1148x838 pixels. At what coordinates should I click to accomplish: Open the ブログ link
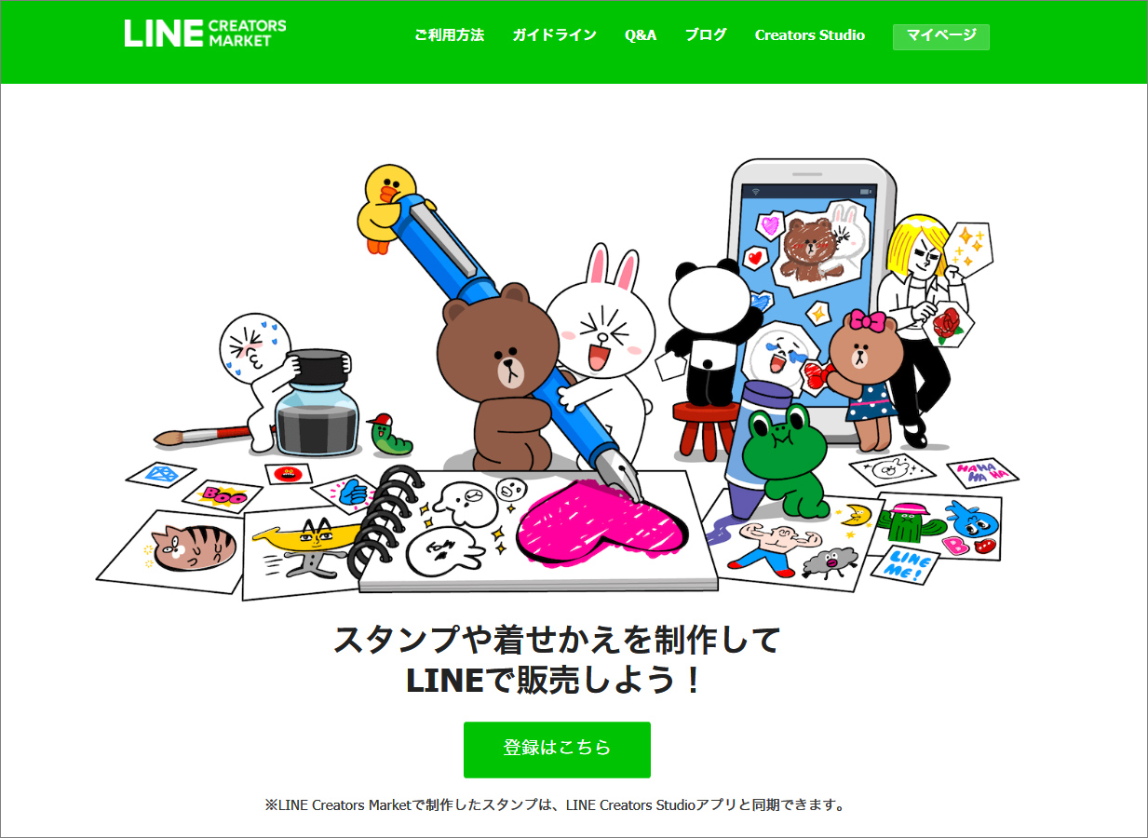pyautogui.click(x=706, y=35)
